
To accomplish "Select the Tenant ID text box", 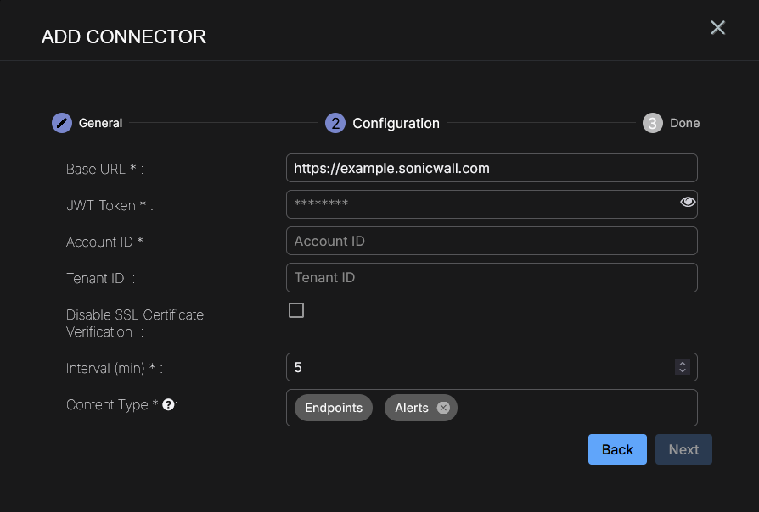I will pos(492,277).
